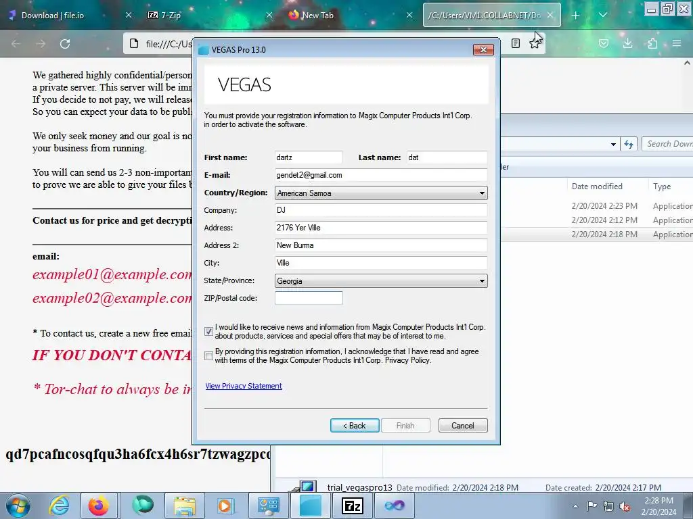Click the VEGAS Pro 13.0 title bar icon
693x519 pixels.
point(203,50)
